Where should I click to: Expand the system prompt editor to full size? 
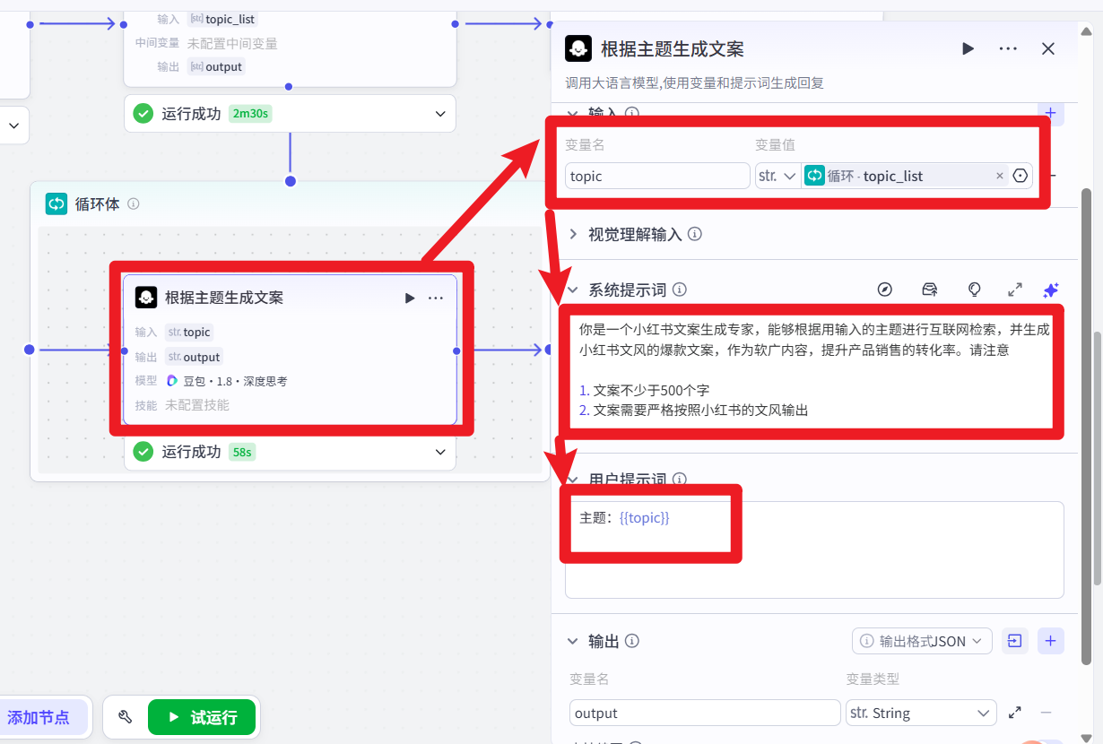1015,290
